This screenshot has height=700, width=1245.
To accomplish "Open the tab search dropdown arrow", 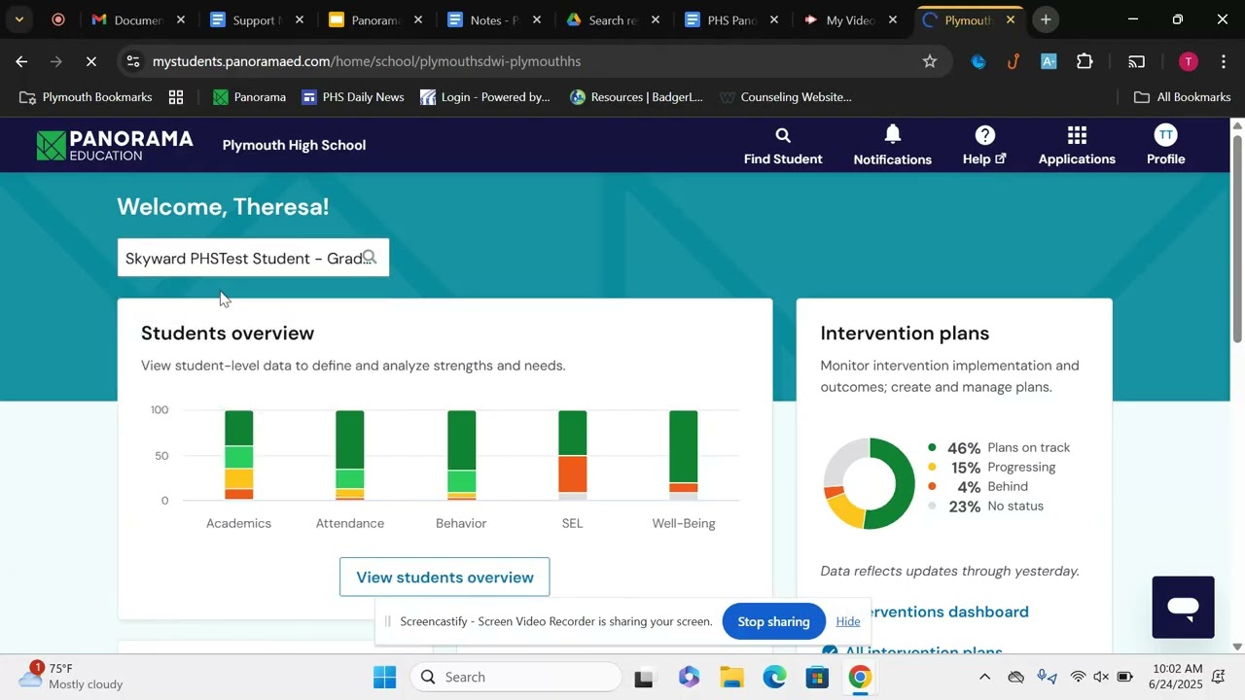I will [18, 19].
